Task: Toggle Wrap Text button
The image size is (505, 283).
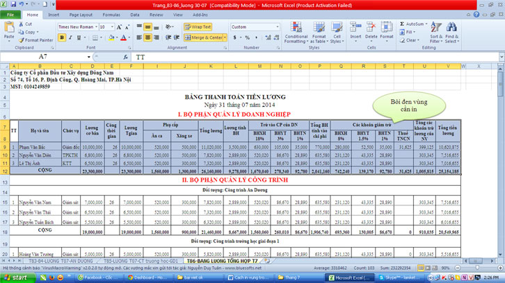Action: [x=198, y=27]
